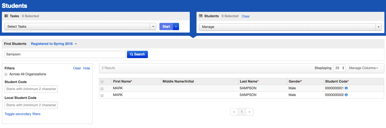The image size is (386, 128).
Task: Open Registered to Spring 2018 menu
Action: (x=54, y=44)
